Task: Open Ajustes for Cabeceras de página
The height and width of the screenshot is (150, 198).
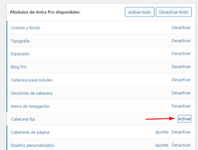Action: tap(162, 132)
